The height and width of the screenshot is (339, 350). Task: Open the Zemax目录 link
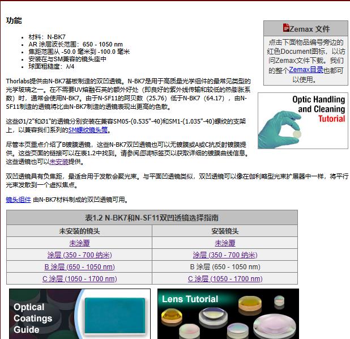pos(306,70)
